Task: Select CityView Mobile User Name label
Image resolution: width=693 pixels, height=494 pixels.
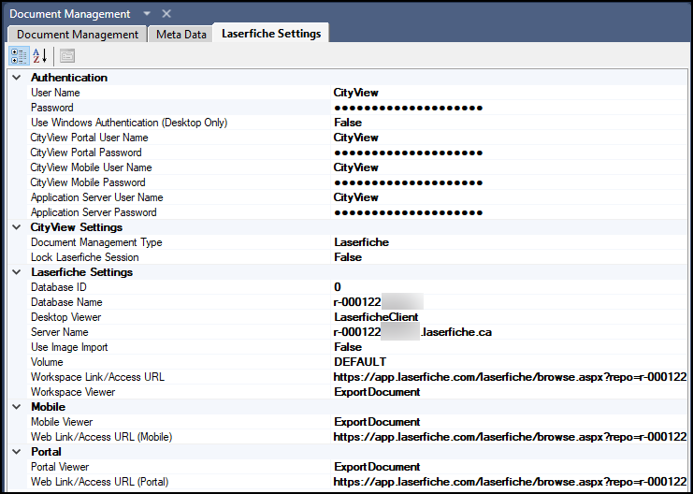Action: click(x=91, y=167)
